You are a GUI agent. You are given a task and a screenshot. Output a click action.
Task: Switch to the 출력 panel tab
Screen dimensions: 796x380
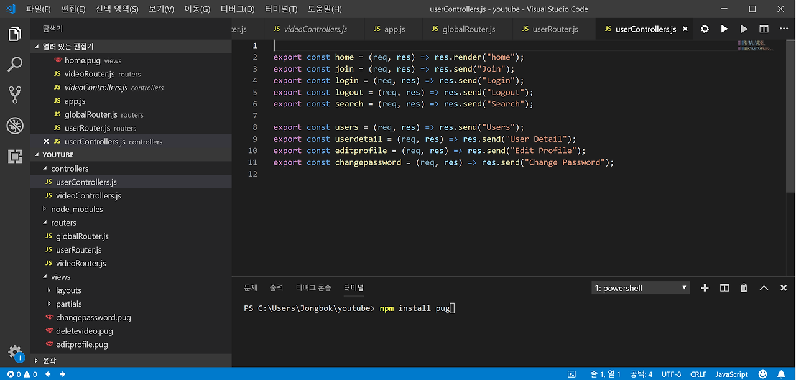point(276,288)
